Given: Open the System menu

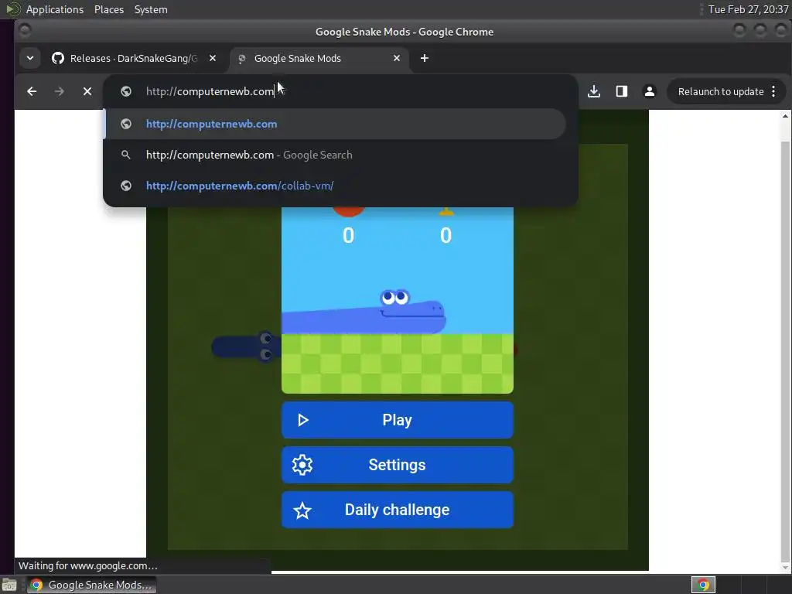Looking at the screenshot, I should coord(151,9).
